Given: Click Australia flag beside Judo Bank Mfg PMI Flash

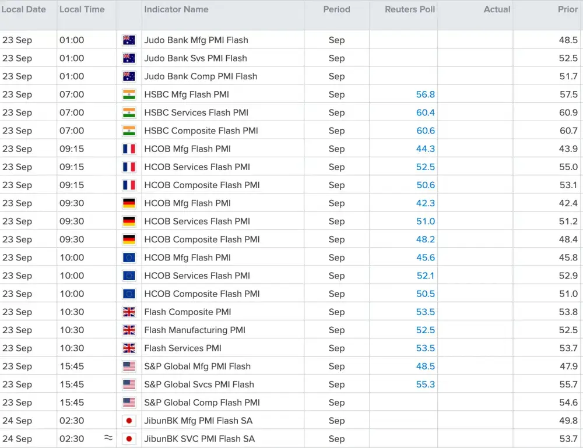Looking at the screenshot, I should 129,40.
